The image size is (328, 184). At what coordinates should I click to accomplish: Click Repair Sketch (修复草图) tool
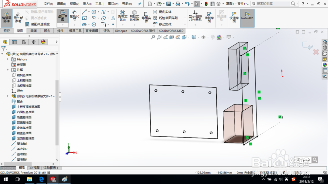(x=209, y=17)
